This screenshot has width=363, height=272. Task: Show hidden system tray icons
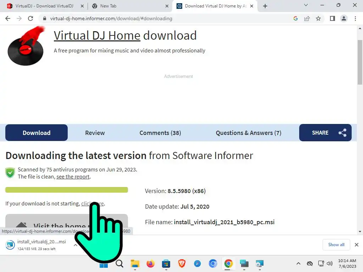point(298,263)
